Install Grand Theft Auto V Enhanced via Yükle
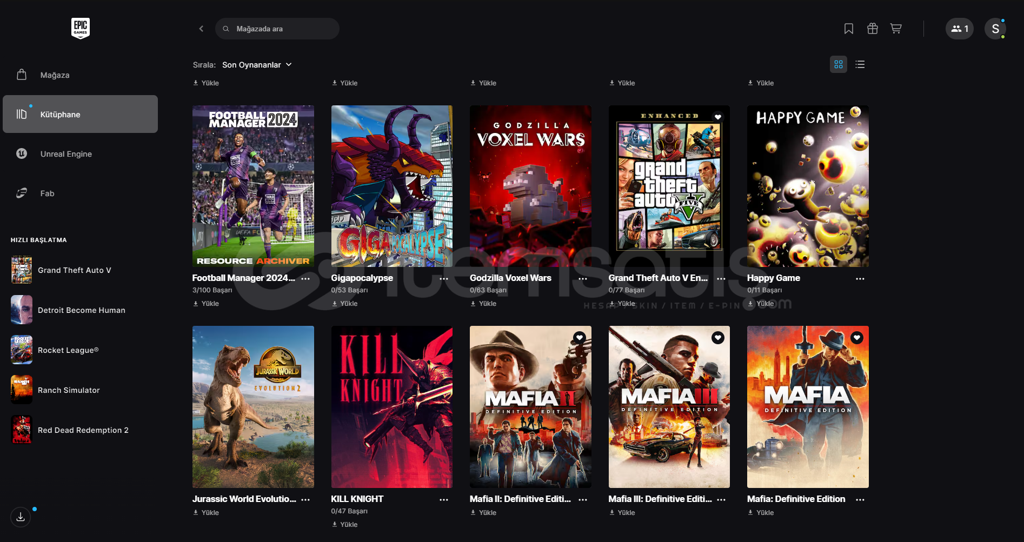This screenshot has width=1024, height=542. coord(622,304)
